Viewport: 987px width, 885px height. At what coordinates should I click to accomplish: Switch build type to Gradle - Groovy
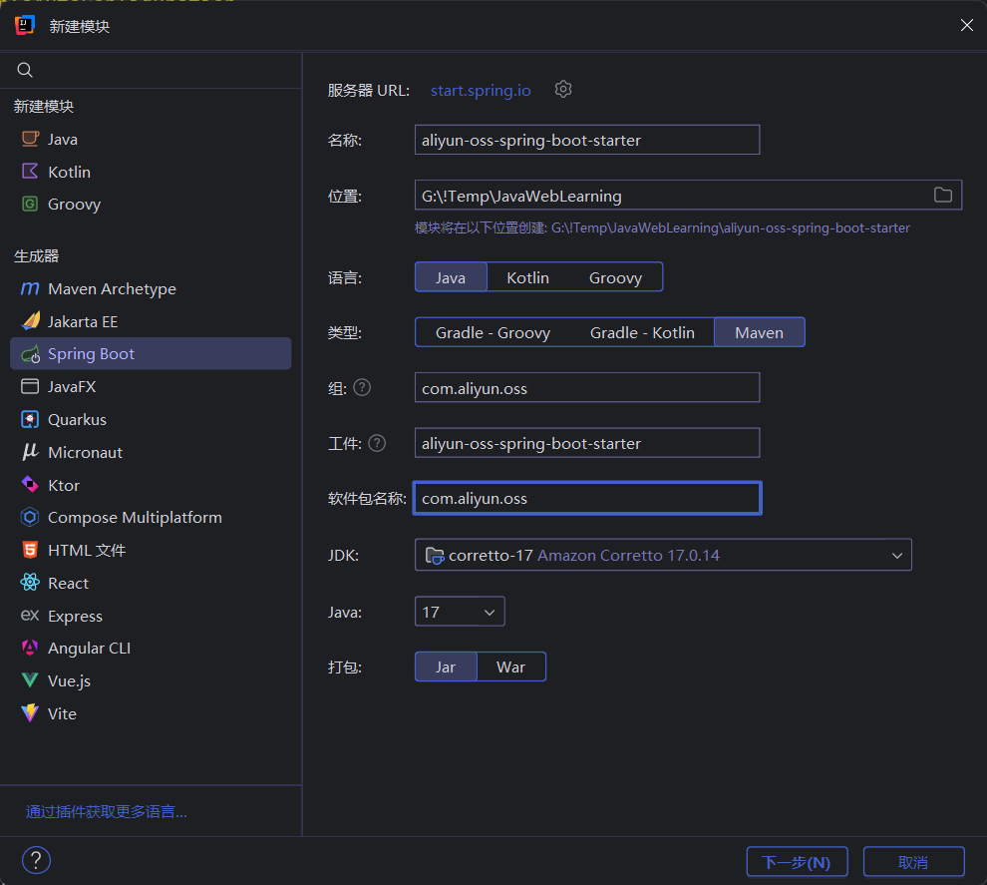pyautogui.click(x=493, y=332)
